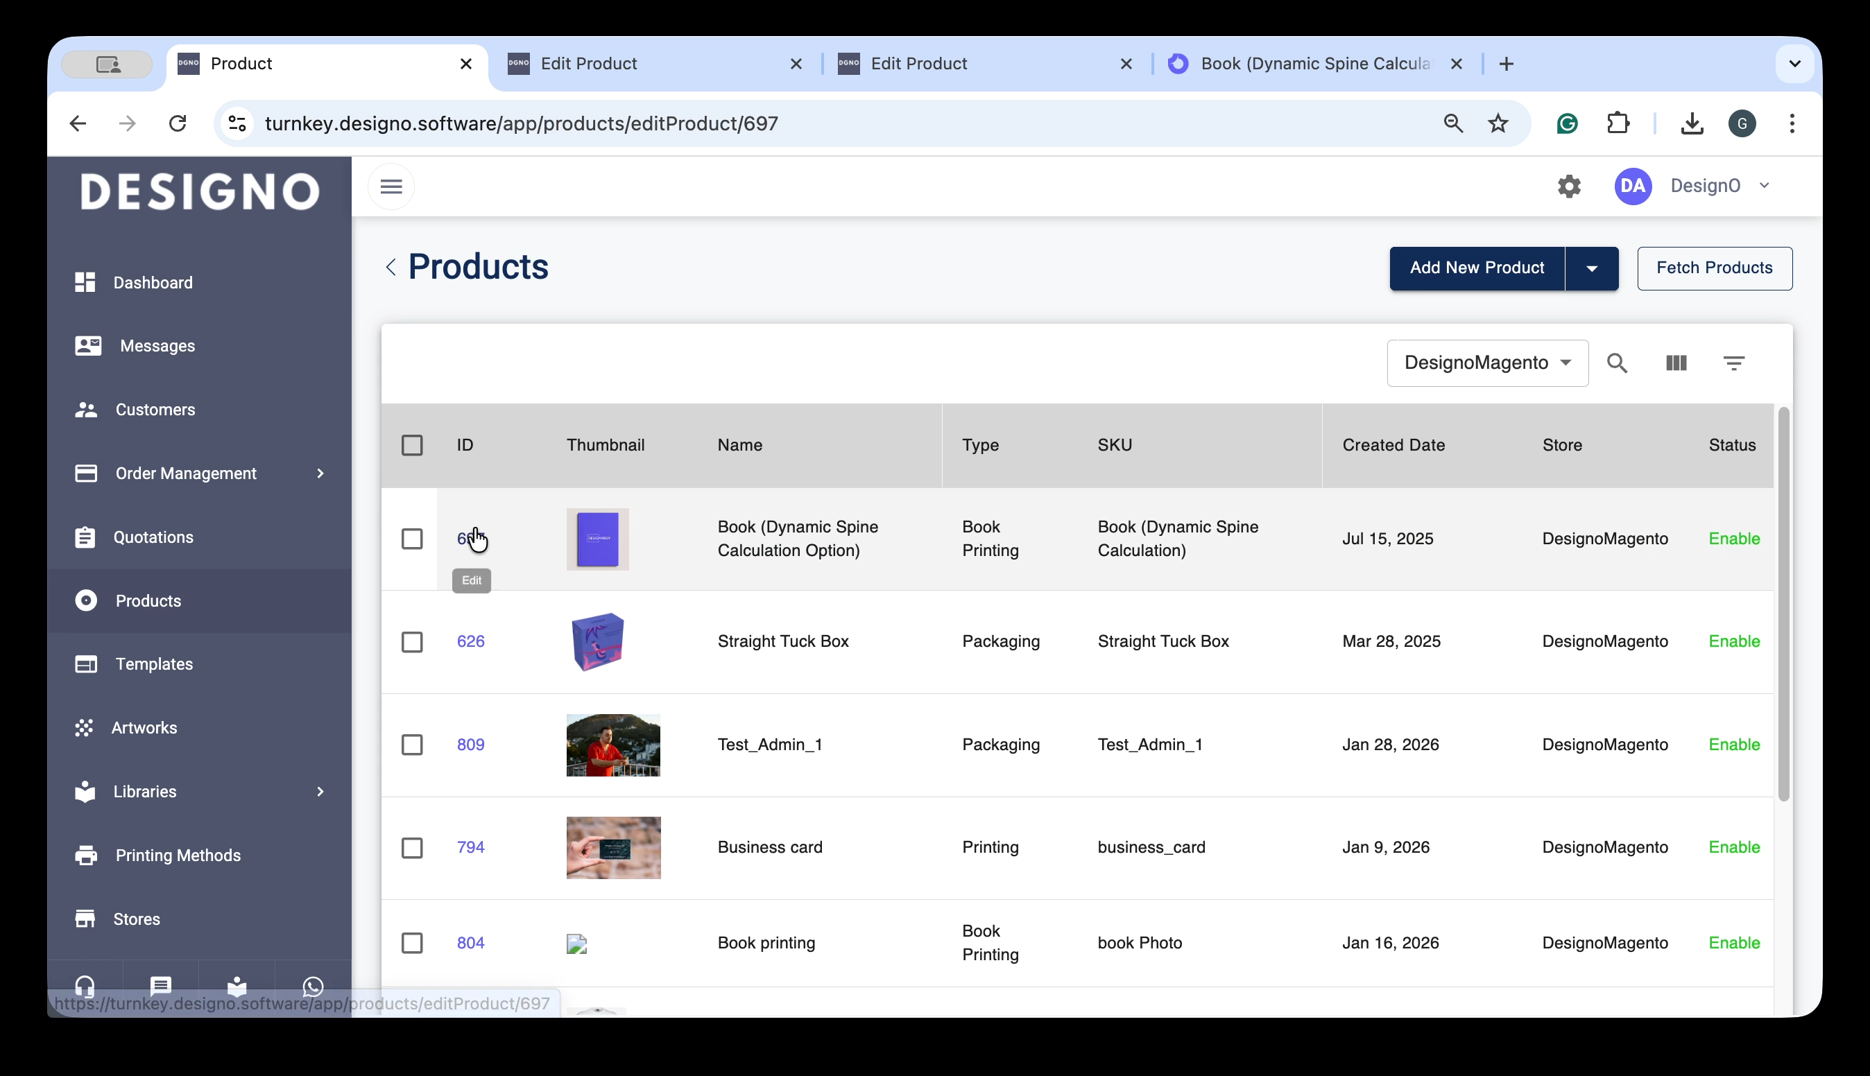Viewport: 1870px width, 1076px height.
Task: Bookmark this page with star icon
Action: point(1498,123)
